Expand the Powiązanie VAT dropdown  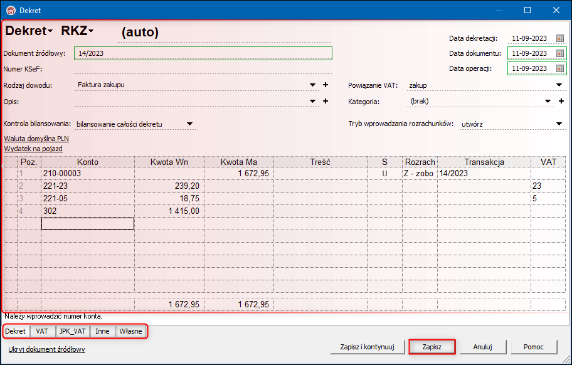pos(559,85)
